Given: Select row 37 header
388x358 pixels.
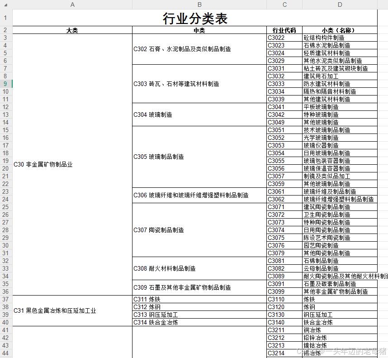Looking at the screenshot, I should click(x=5, y=299).
